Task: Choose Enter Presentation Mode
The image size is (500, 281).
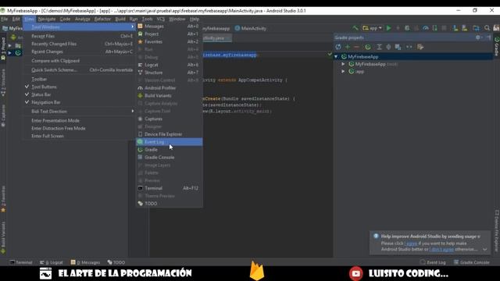Action: [x=79, y=120]
